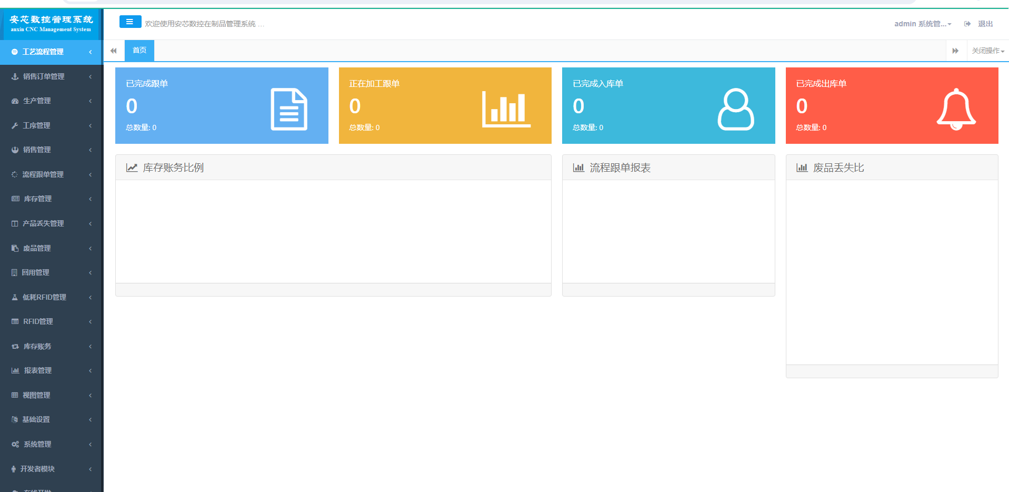The image size is (1009, 492).
Task: Open 生产管理 menu item
Action: pyautogui.click(x=52, y=101)
